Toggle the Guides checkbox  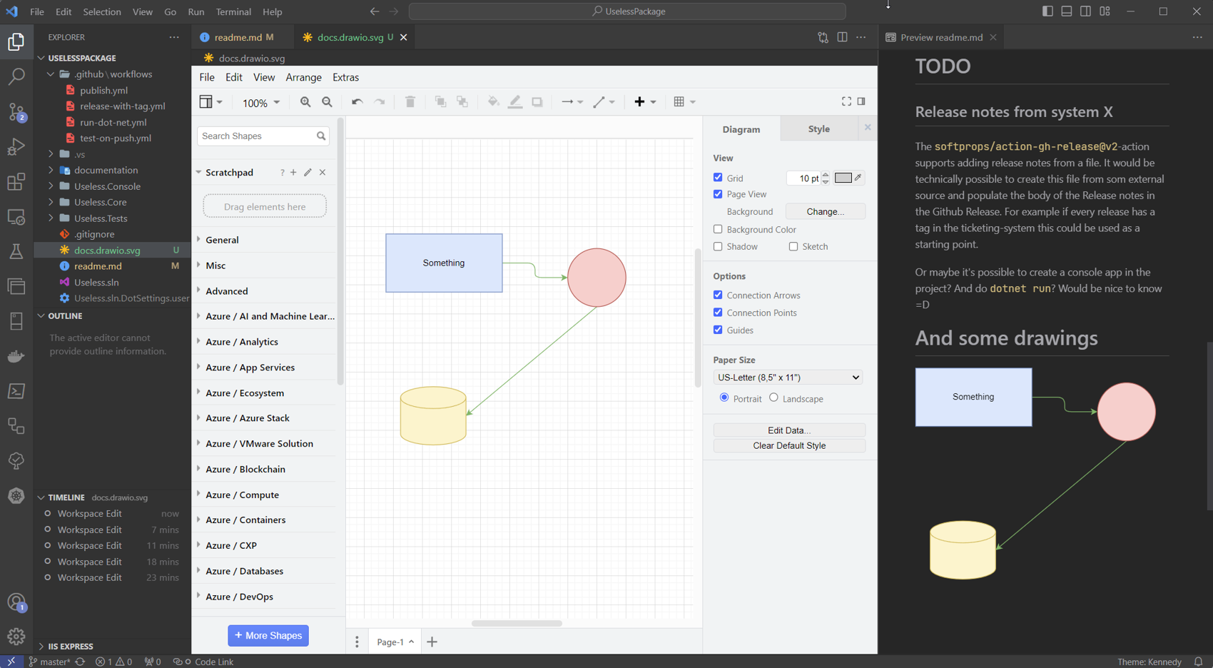coord(718,330)
